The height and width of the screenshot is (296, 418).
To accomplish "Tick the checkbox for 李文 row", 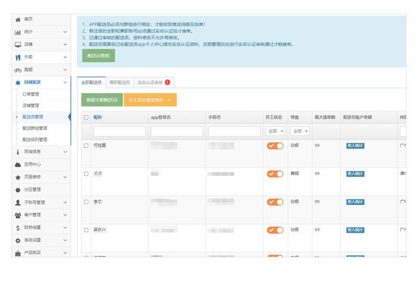I will pos(86,202).
